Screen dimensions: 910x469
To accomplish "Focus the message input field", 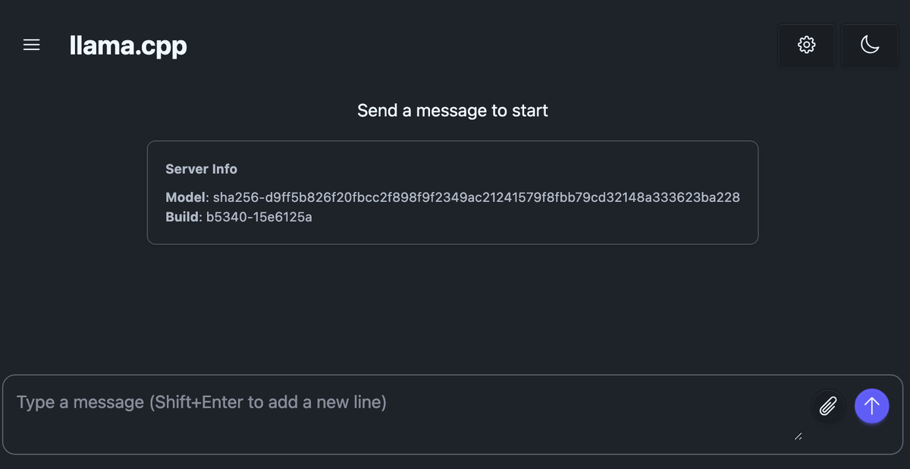I will coord(379,402).
